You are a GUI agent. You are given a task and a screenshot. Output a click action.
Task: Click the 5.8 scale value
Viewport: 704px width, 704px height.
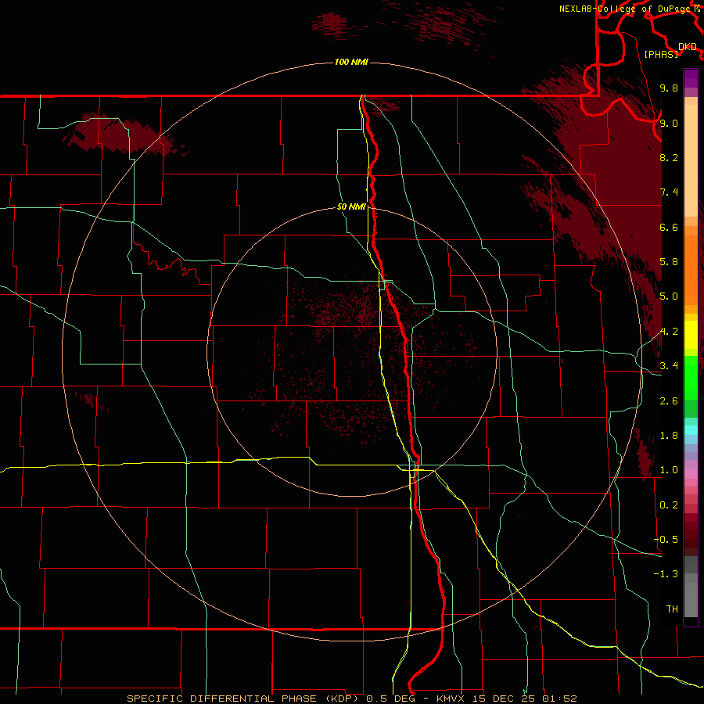(x=669, y=262)
